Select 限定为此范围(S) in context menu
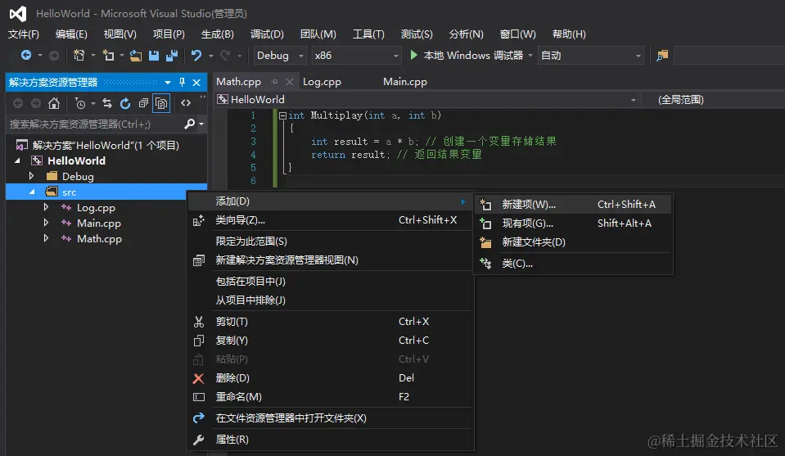This screenshot has width=785, height=456. click(x=331, y=242)
